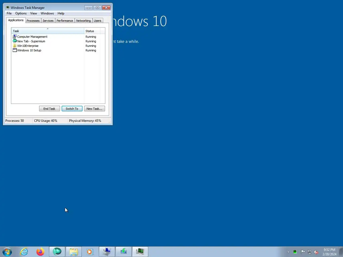Switch to Windows 10 Setup taskbar button
The image size is (343, 257).
(124, 252)
